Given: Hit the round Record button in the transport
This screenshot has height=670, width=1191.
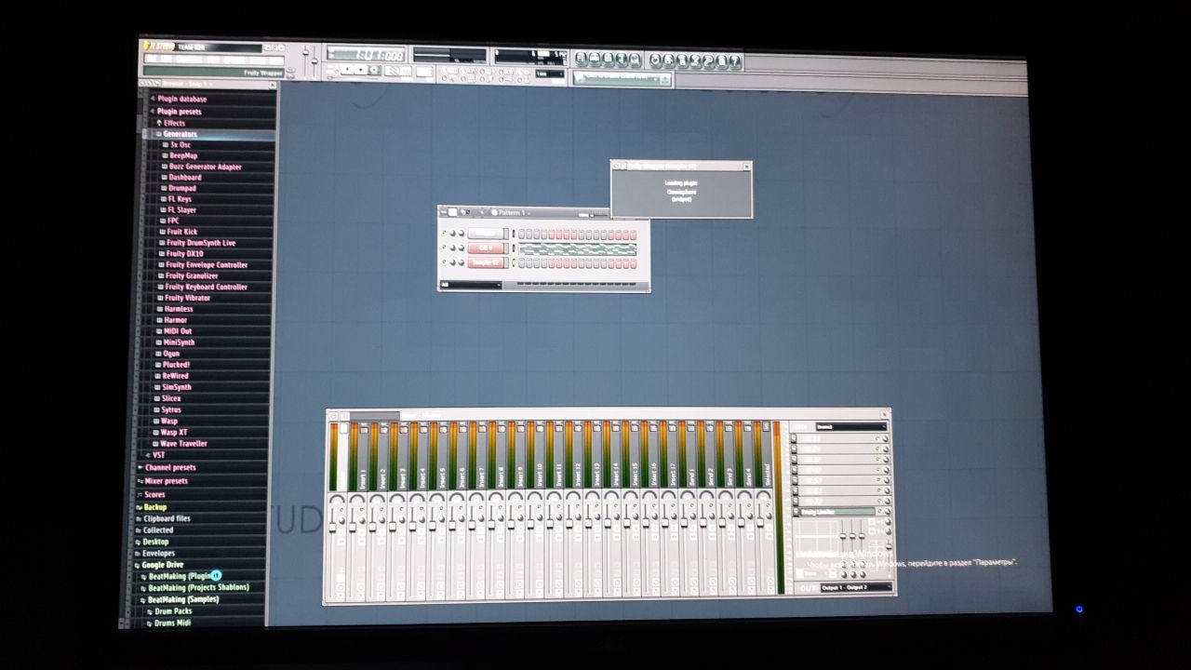Looking at the screenshot, I should [x=374, y=70].
